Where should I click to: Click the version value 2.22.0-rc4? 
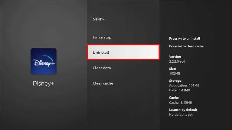click(177, 61)
